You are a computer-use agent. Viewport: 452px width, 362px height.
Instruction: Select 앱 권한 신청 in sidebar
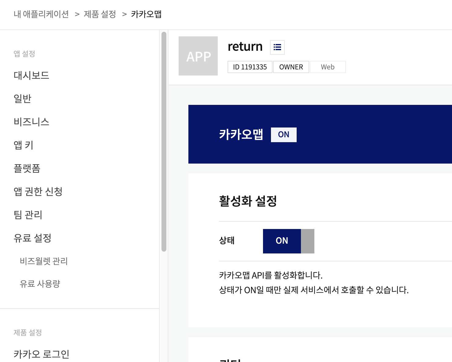[x=38, y=191]
